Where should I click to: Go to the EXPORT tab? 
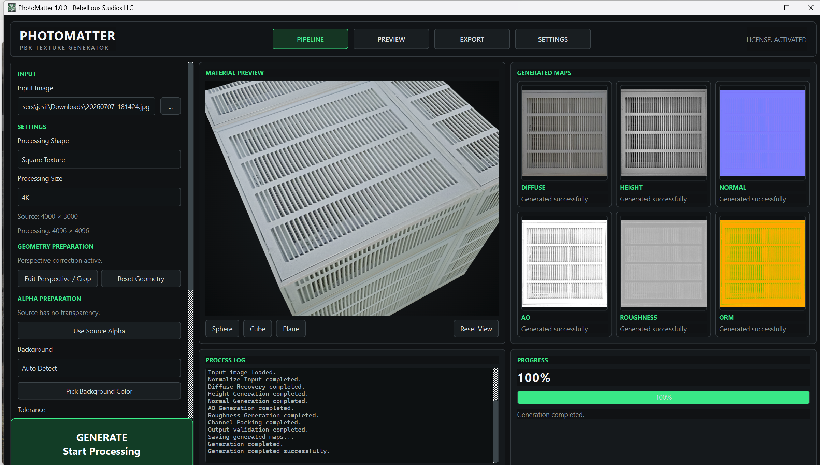point(472,39)
